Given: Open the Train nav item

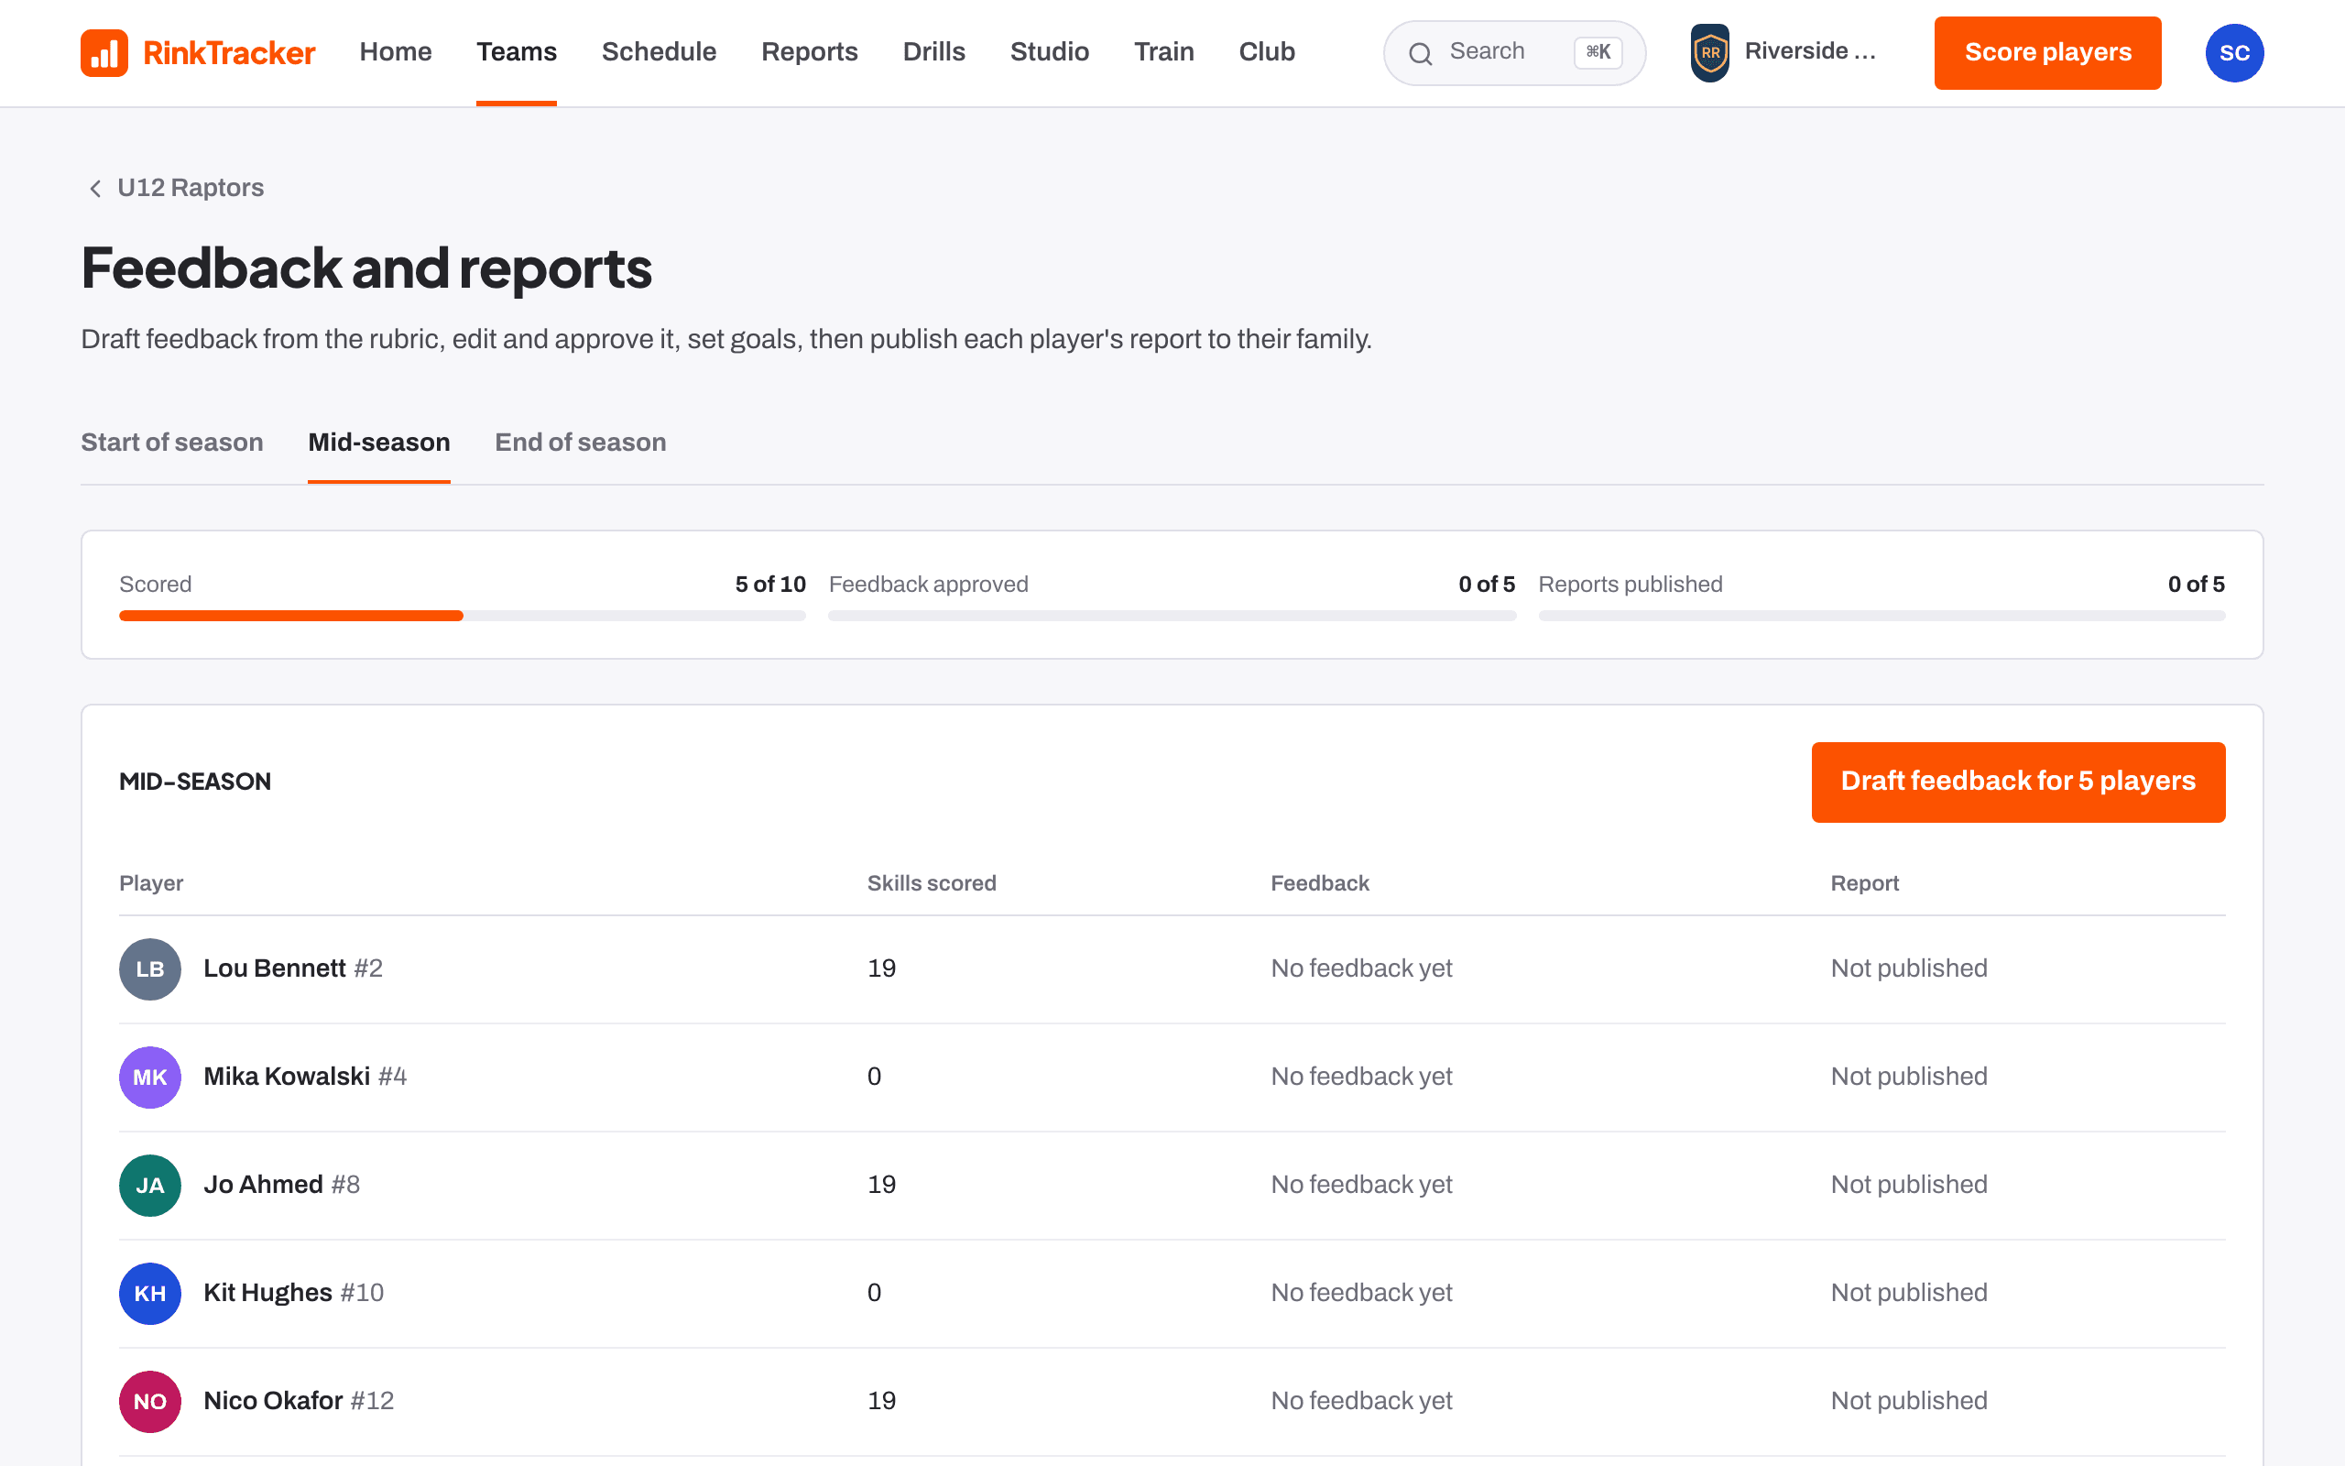Looking at the screenshot, I should point(1163,51).
